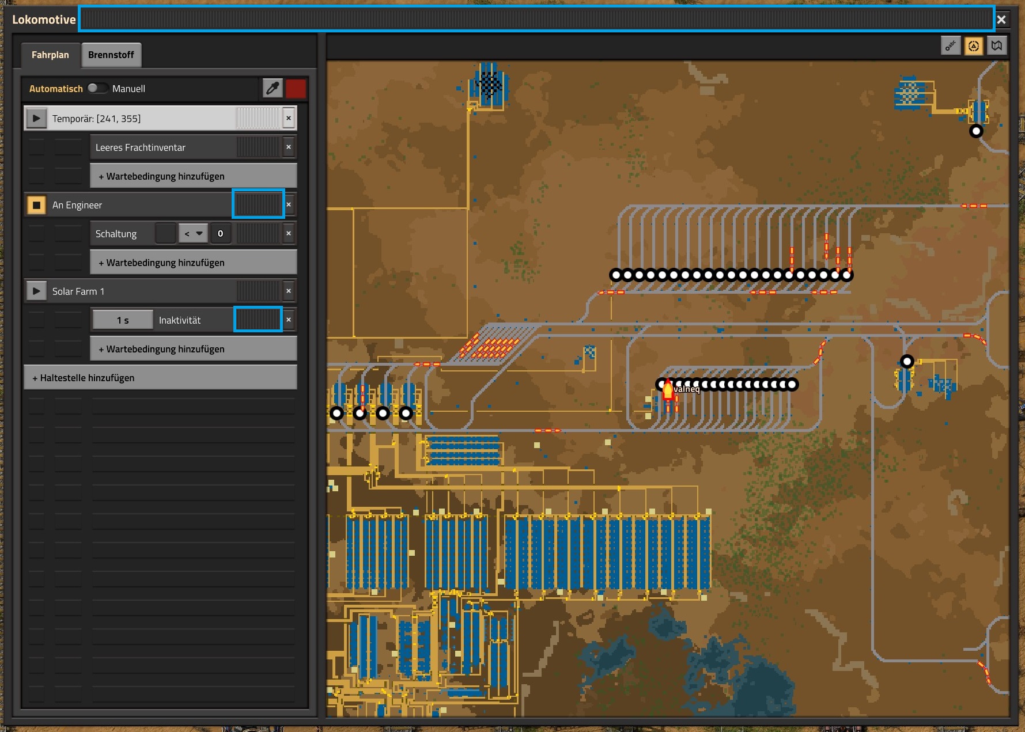
Task: Click stop button beside An Engineer
Action: (x=36, y=205)
